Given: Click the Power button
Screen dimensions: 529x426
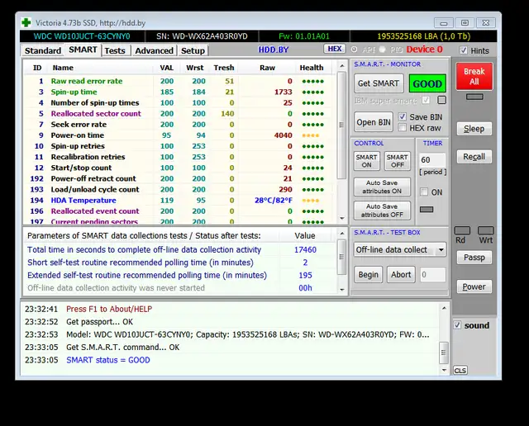Looking at the screenshot, I should tap(474, 286).
